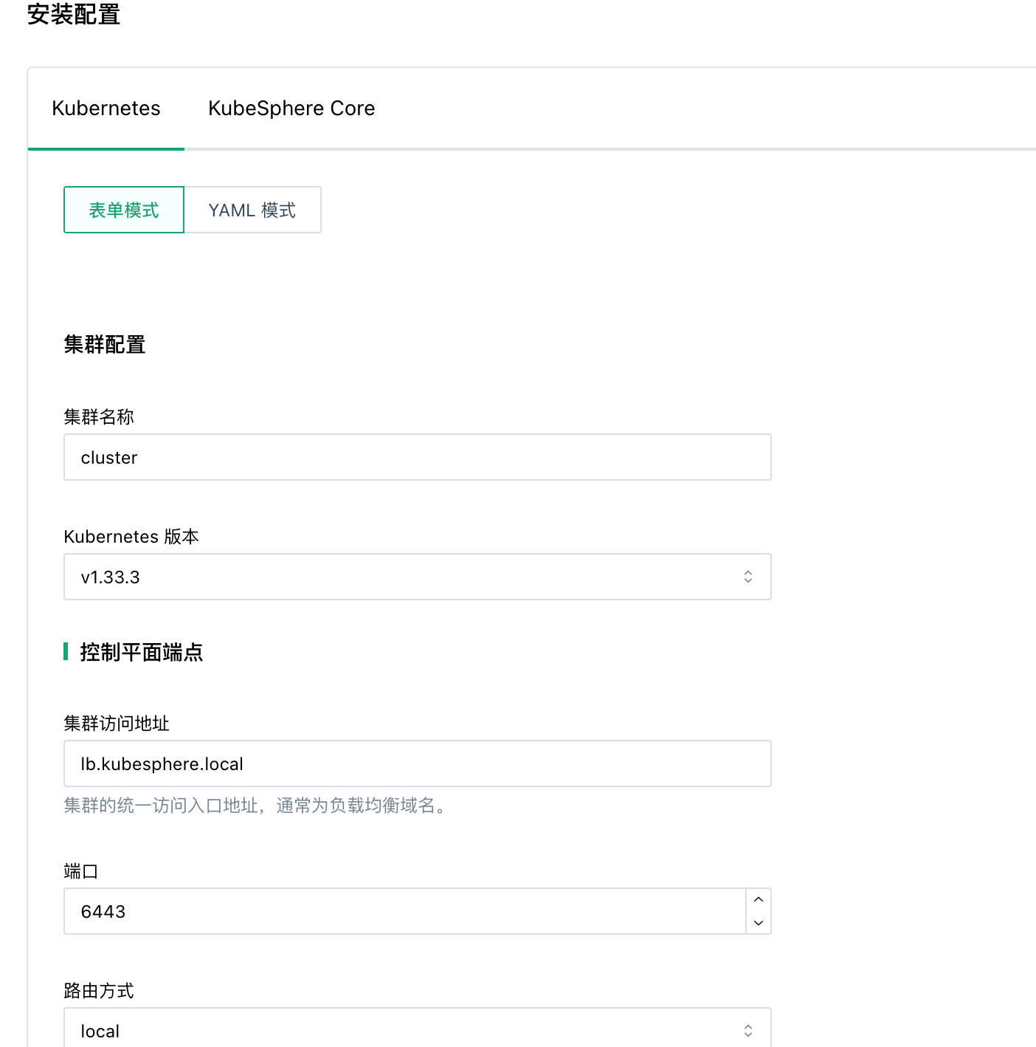Click the 集群配置 section heading
This screenshot has width=1036, height=1047.
coord(105,344)
